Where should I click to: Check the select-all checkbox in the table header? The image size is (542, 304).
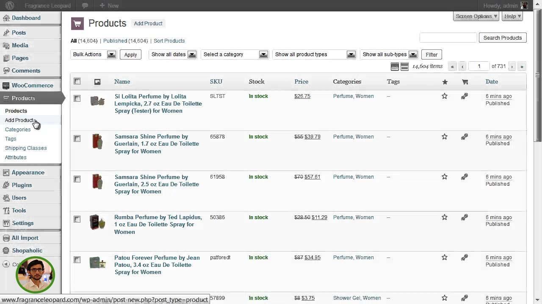77,81
